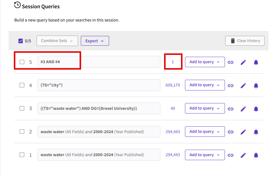The image size is (275, 177).
Task: Open the Combine Sets dropdown
Action: (x=57, y=41)
